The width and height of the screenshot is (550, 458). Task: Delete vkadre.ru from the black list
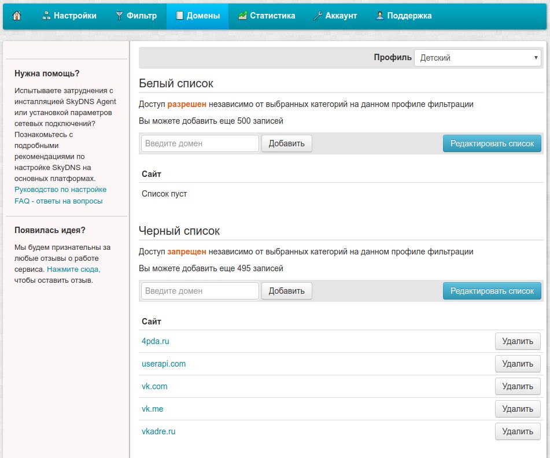click(x=518, y=431)
